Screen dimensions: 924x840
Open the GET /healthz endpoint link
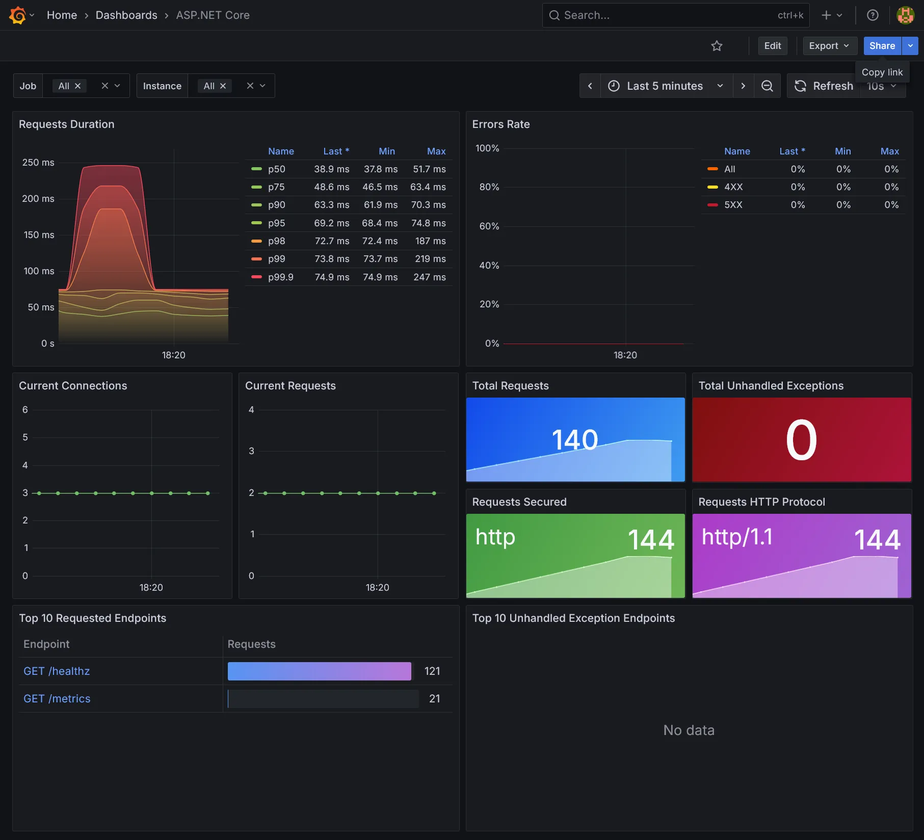(x=56, y=671)
